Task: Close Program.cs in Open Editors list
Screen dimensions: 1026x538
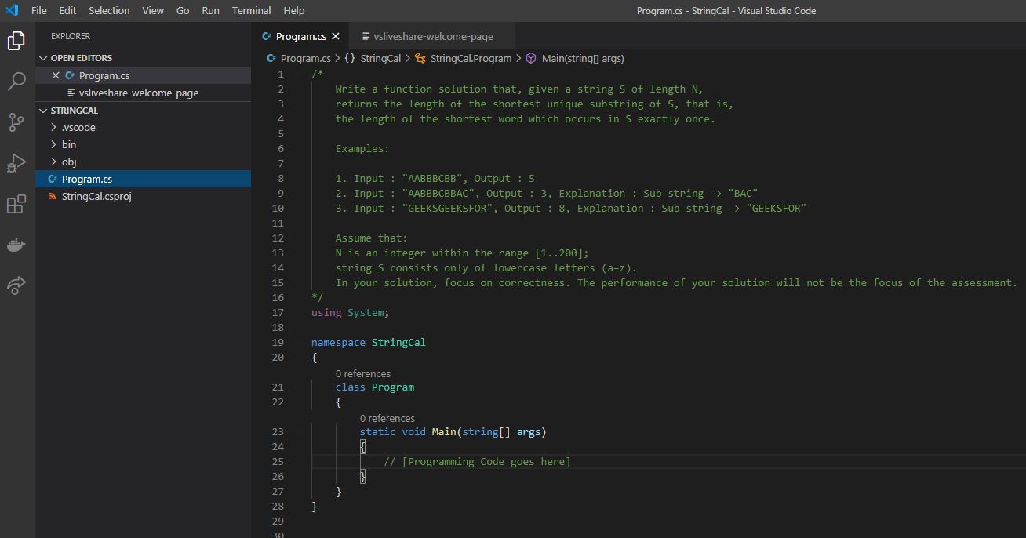Action: pos(56,75)
